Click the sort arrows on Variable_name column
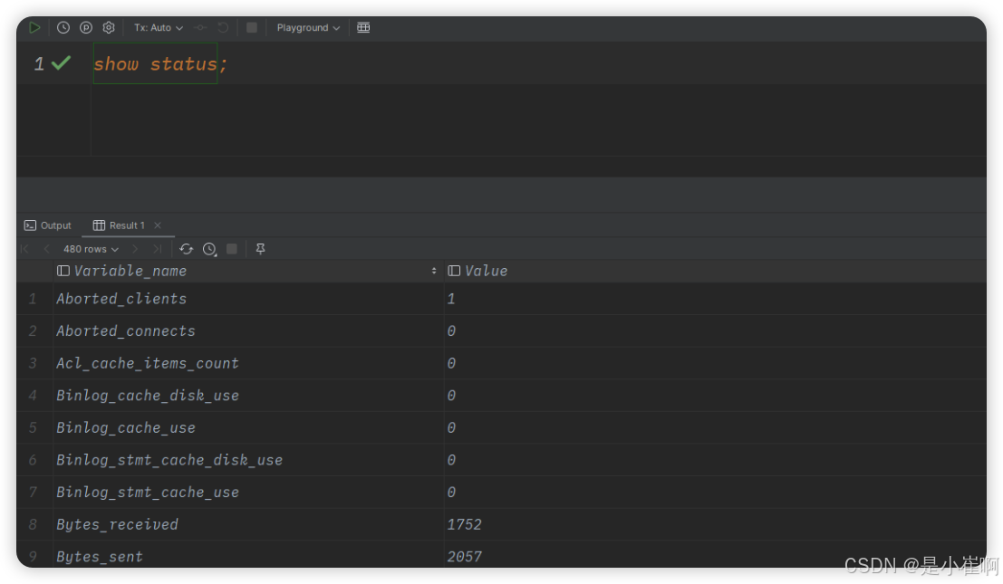 pos(434,271)
